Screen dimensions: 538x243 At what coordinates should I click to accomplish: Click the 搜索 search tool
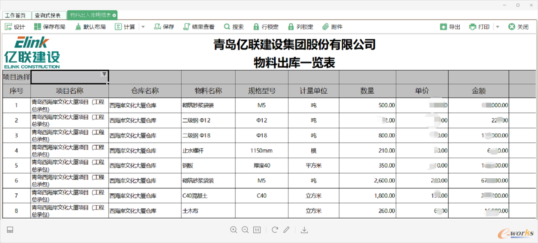click(x=234, y=27)
